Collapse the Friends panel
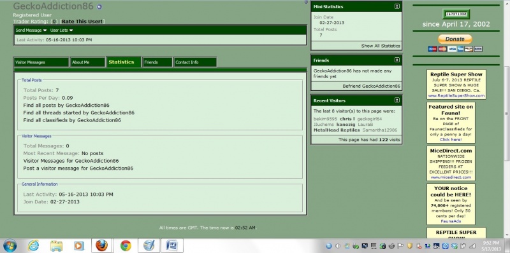This screenshot has height=253, width=510. 397,60
